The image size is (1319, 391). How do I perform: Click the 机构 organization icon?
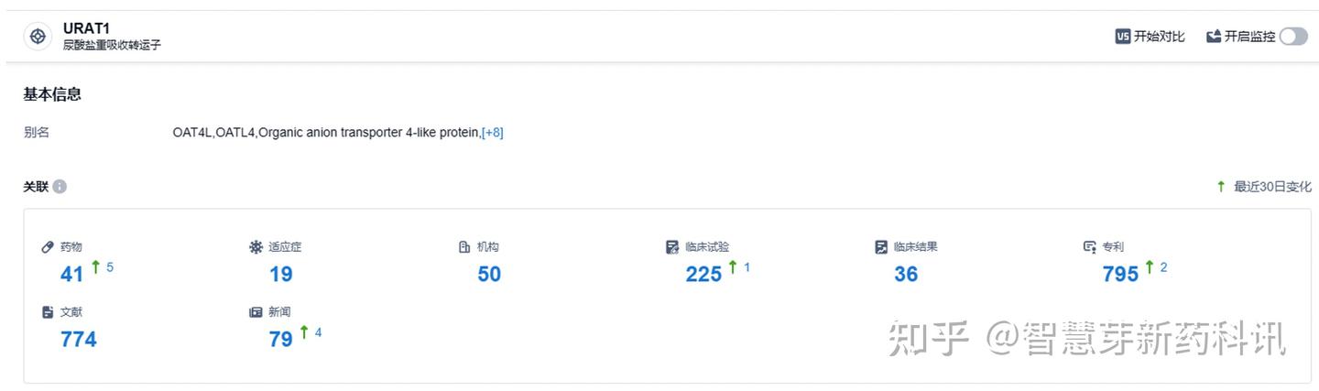tap(464, 247)
